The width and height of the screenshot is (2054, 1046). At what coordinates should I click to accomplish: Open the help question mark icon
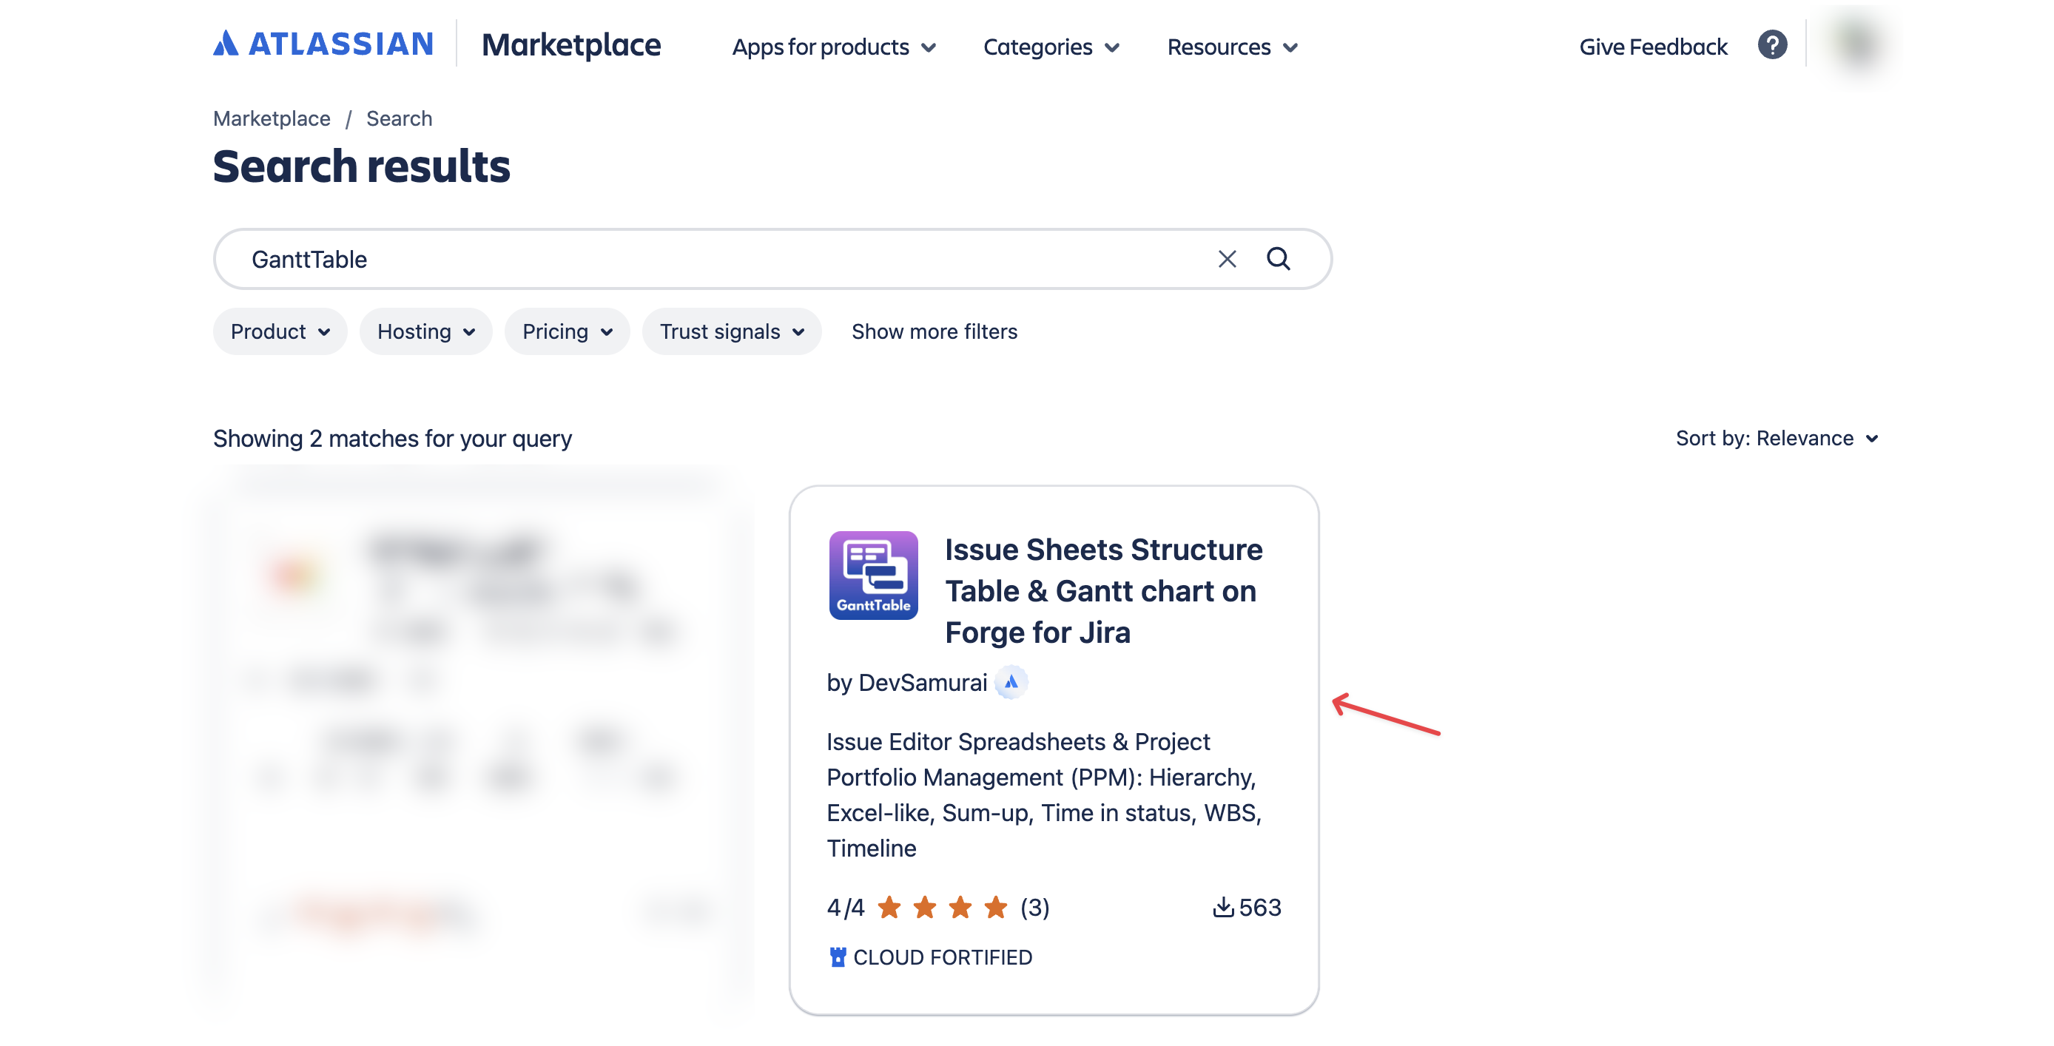1772,45
